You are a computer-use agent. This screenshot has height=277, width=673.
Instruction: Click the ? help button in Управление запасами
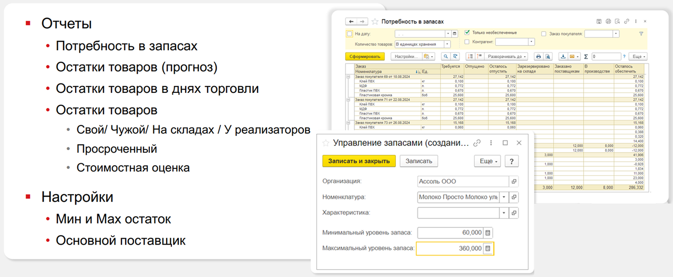[512, 161]
